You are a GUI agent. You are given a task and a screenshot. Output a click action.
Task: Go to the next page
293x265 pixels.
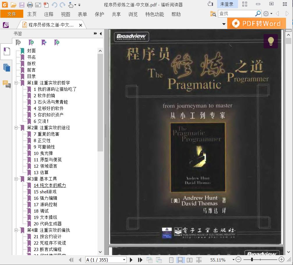coord(131,260)
